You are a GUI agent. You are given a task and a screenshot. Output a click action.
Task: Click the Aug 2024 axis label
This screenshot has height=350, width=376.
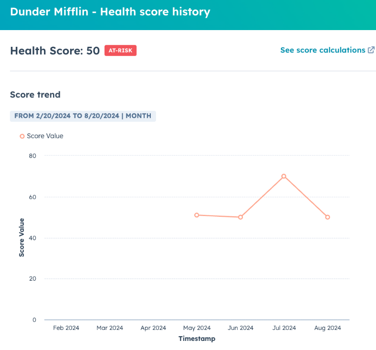click(x=327, y=328)
